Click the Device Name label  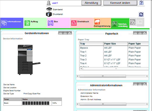9,85
